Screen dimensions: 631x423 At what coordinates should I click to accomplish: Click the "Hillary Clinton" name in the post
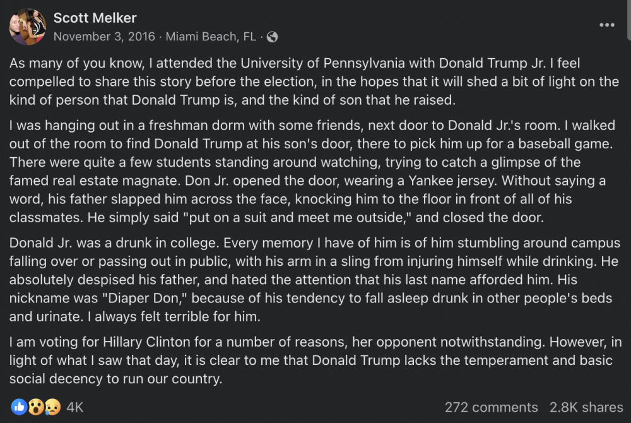(141, 343)
